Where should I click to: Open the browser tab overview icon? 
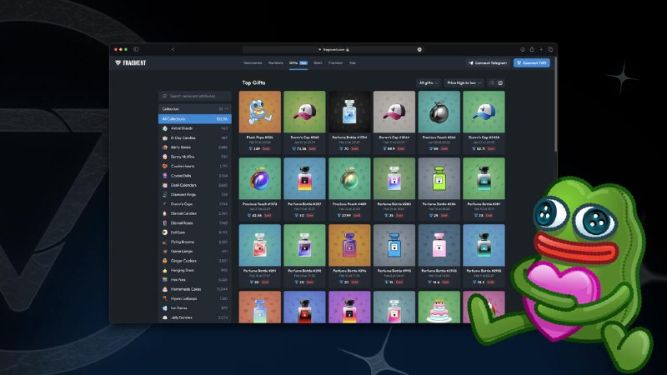(550, 50)
